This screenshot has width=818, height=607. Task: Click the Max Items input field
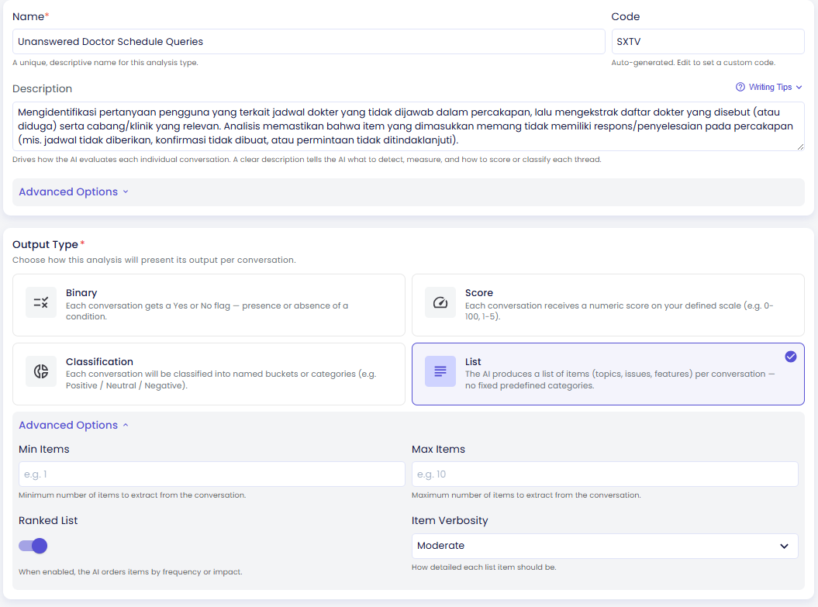tap(605, 474)
